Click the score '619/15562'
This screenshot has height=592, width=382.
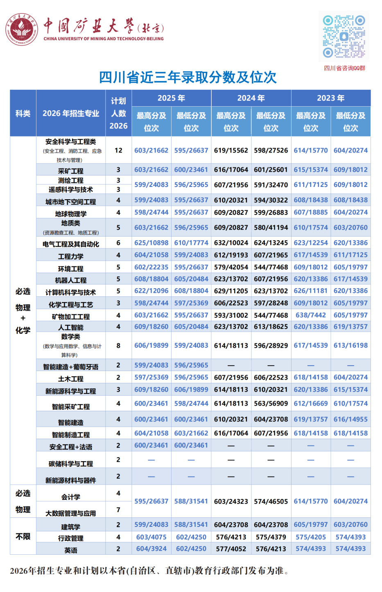click(x=231, y=150)
